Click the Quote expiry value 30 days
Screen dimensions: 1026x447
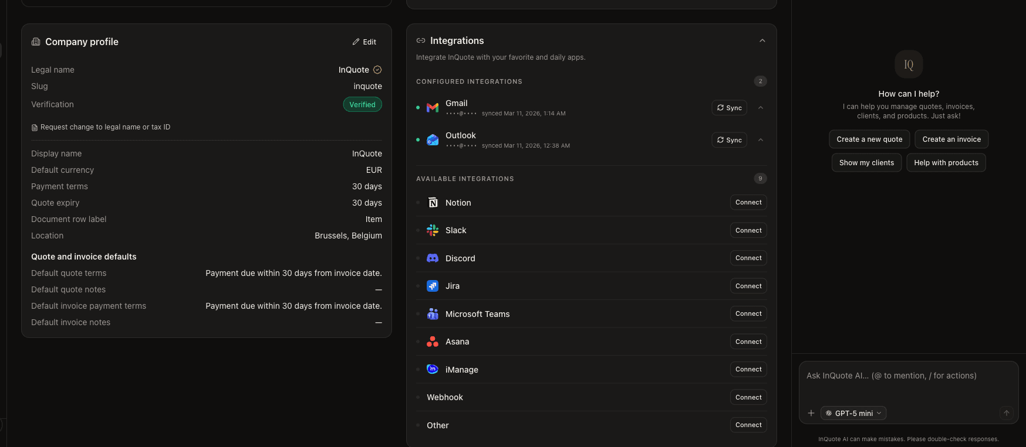(x=367, y=203)
